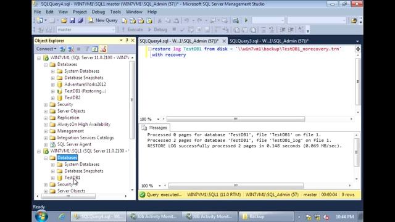395x222 pixels.
Task: Click the Object Explorer toolbar's red sync icon
Action: coord(103,49)
